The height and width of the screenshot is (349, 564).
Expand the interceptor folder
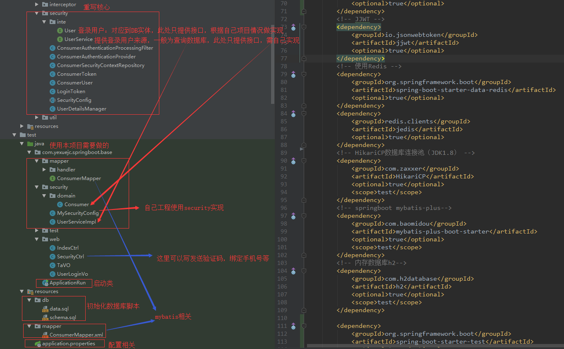point(37,5)
